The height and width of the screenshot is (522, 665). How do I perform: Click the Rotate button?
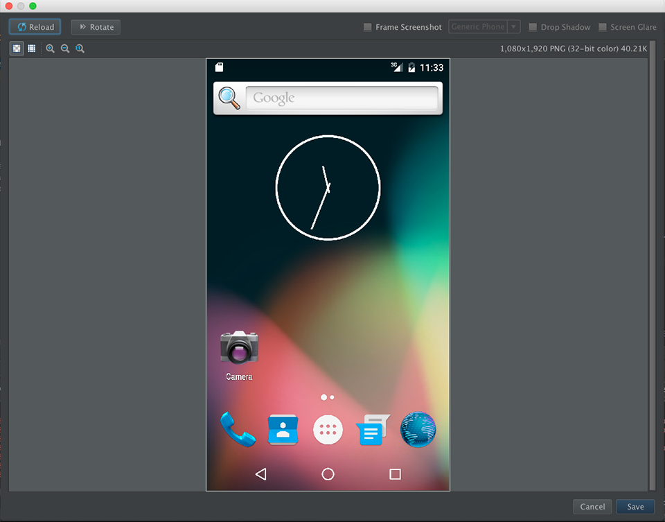(x=96, y=27)
